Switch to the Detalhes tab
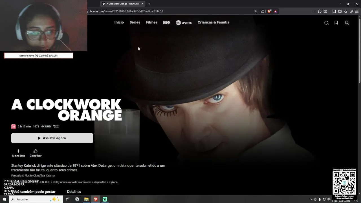 click(74, 192)
